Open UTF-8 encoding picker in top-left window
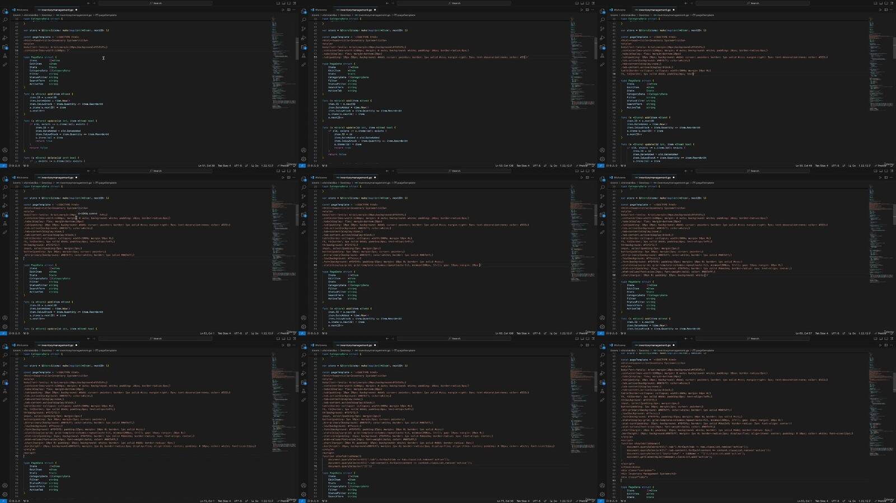 (x=238, y=166)
